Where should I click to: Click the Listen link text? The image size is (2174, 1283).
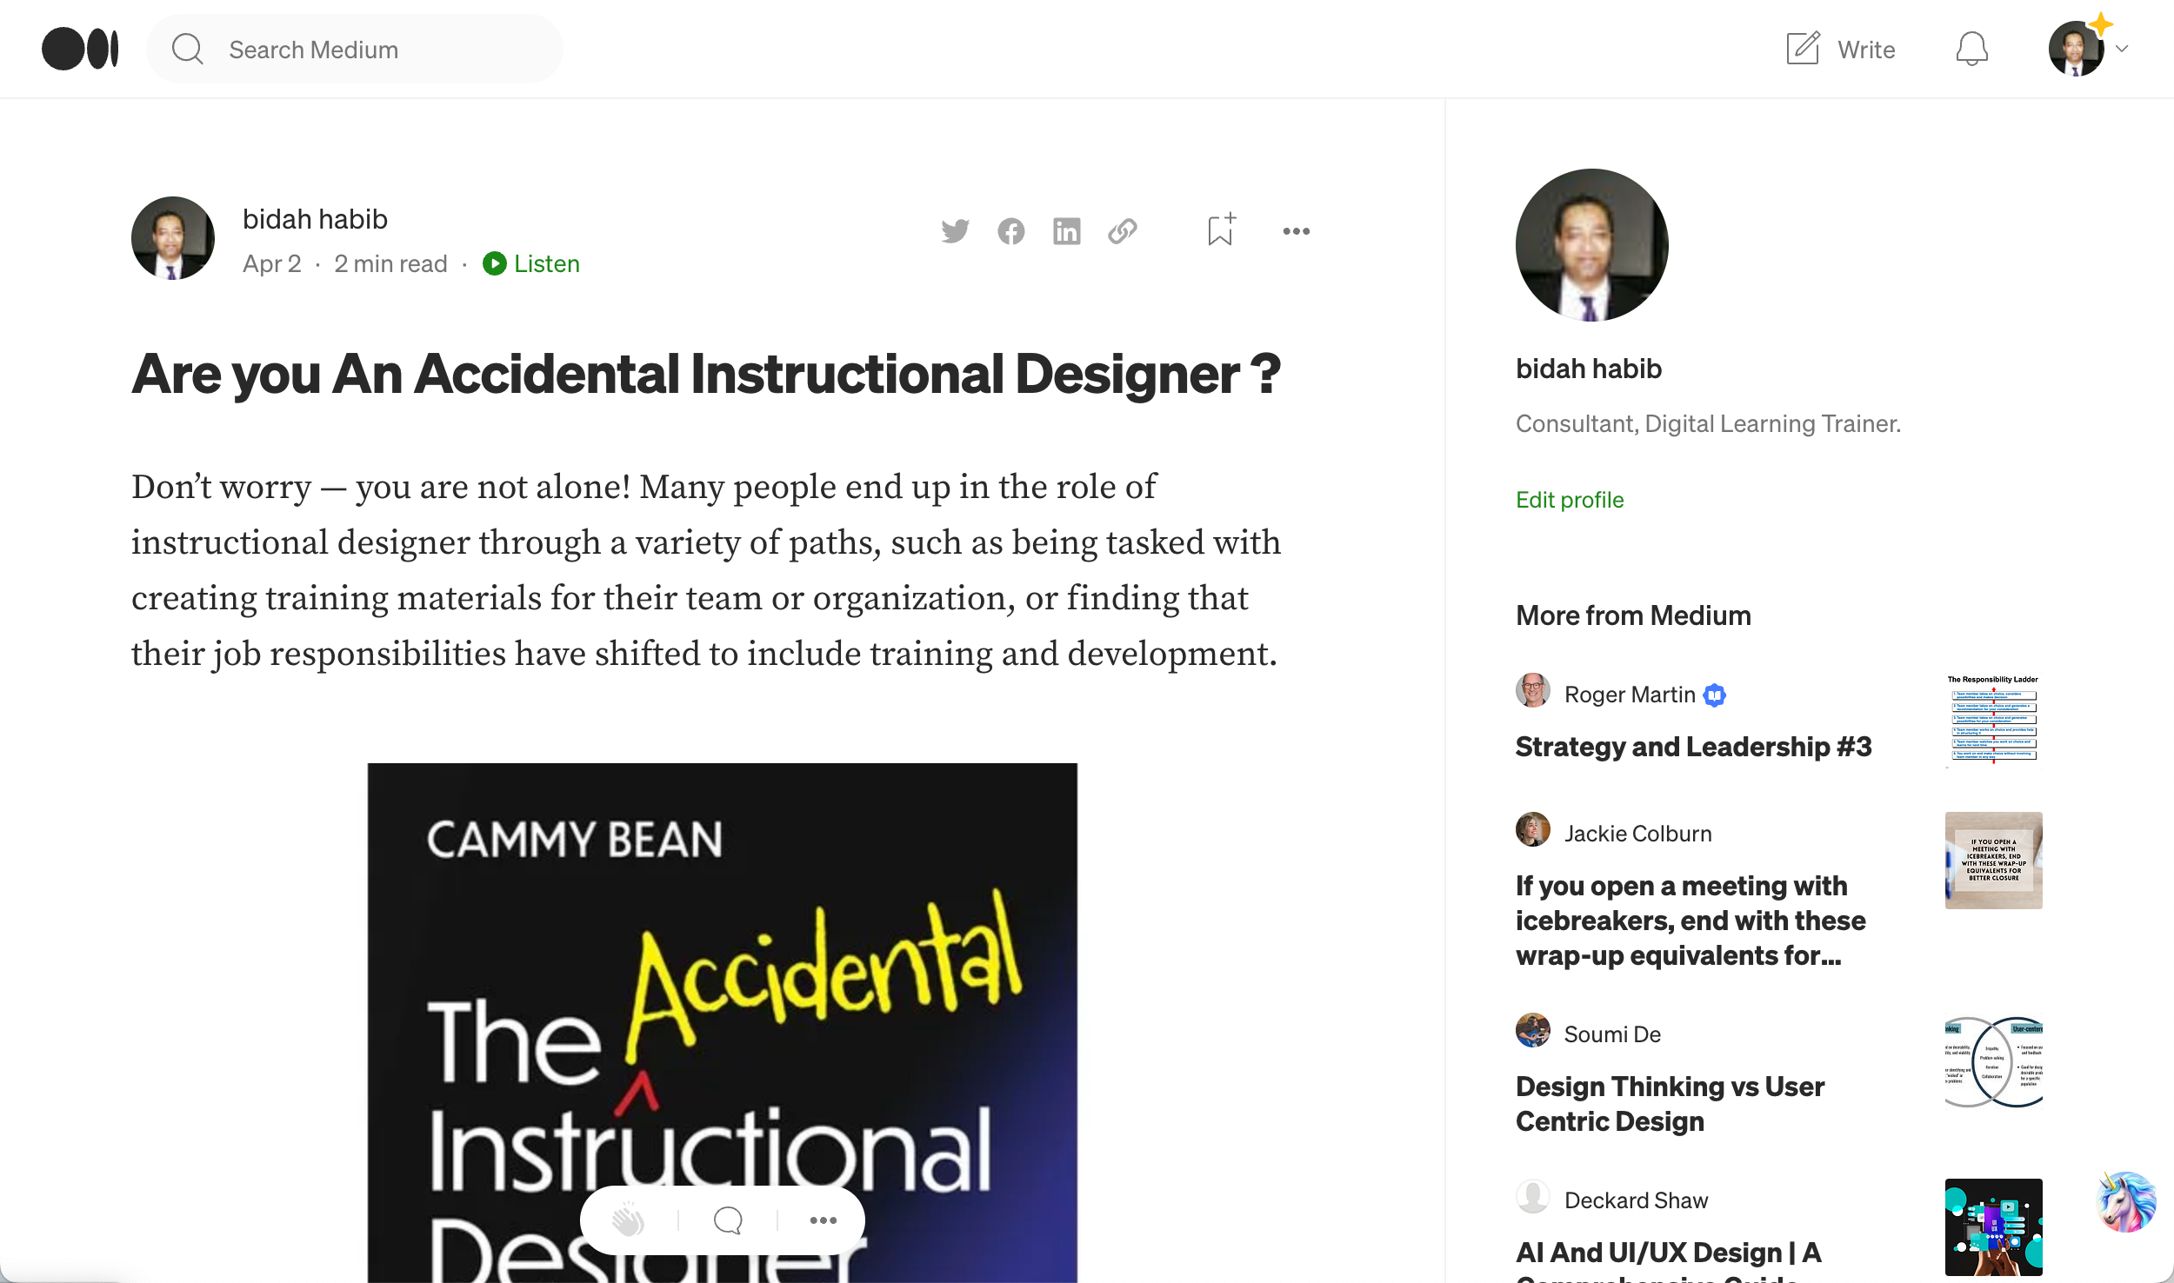click(x=547, y=263)
